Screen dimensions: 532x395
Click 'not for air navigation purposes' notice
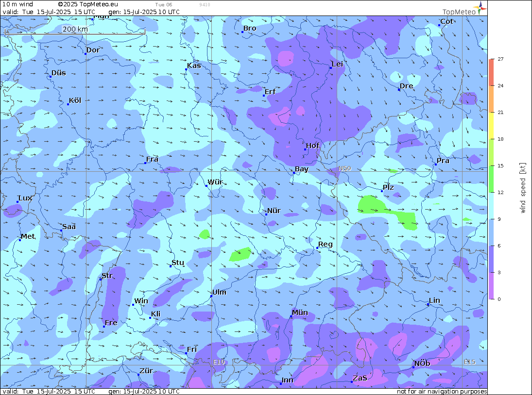click(442, 392)
